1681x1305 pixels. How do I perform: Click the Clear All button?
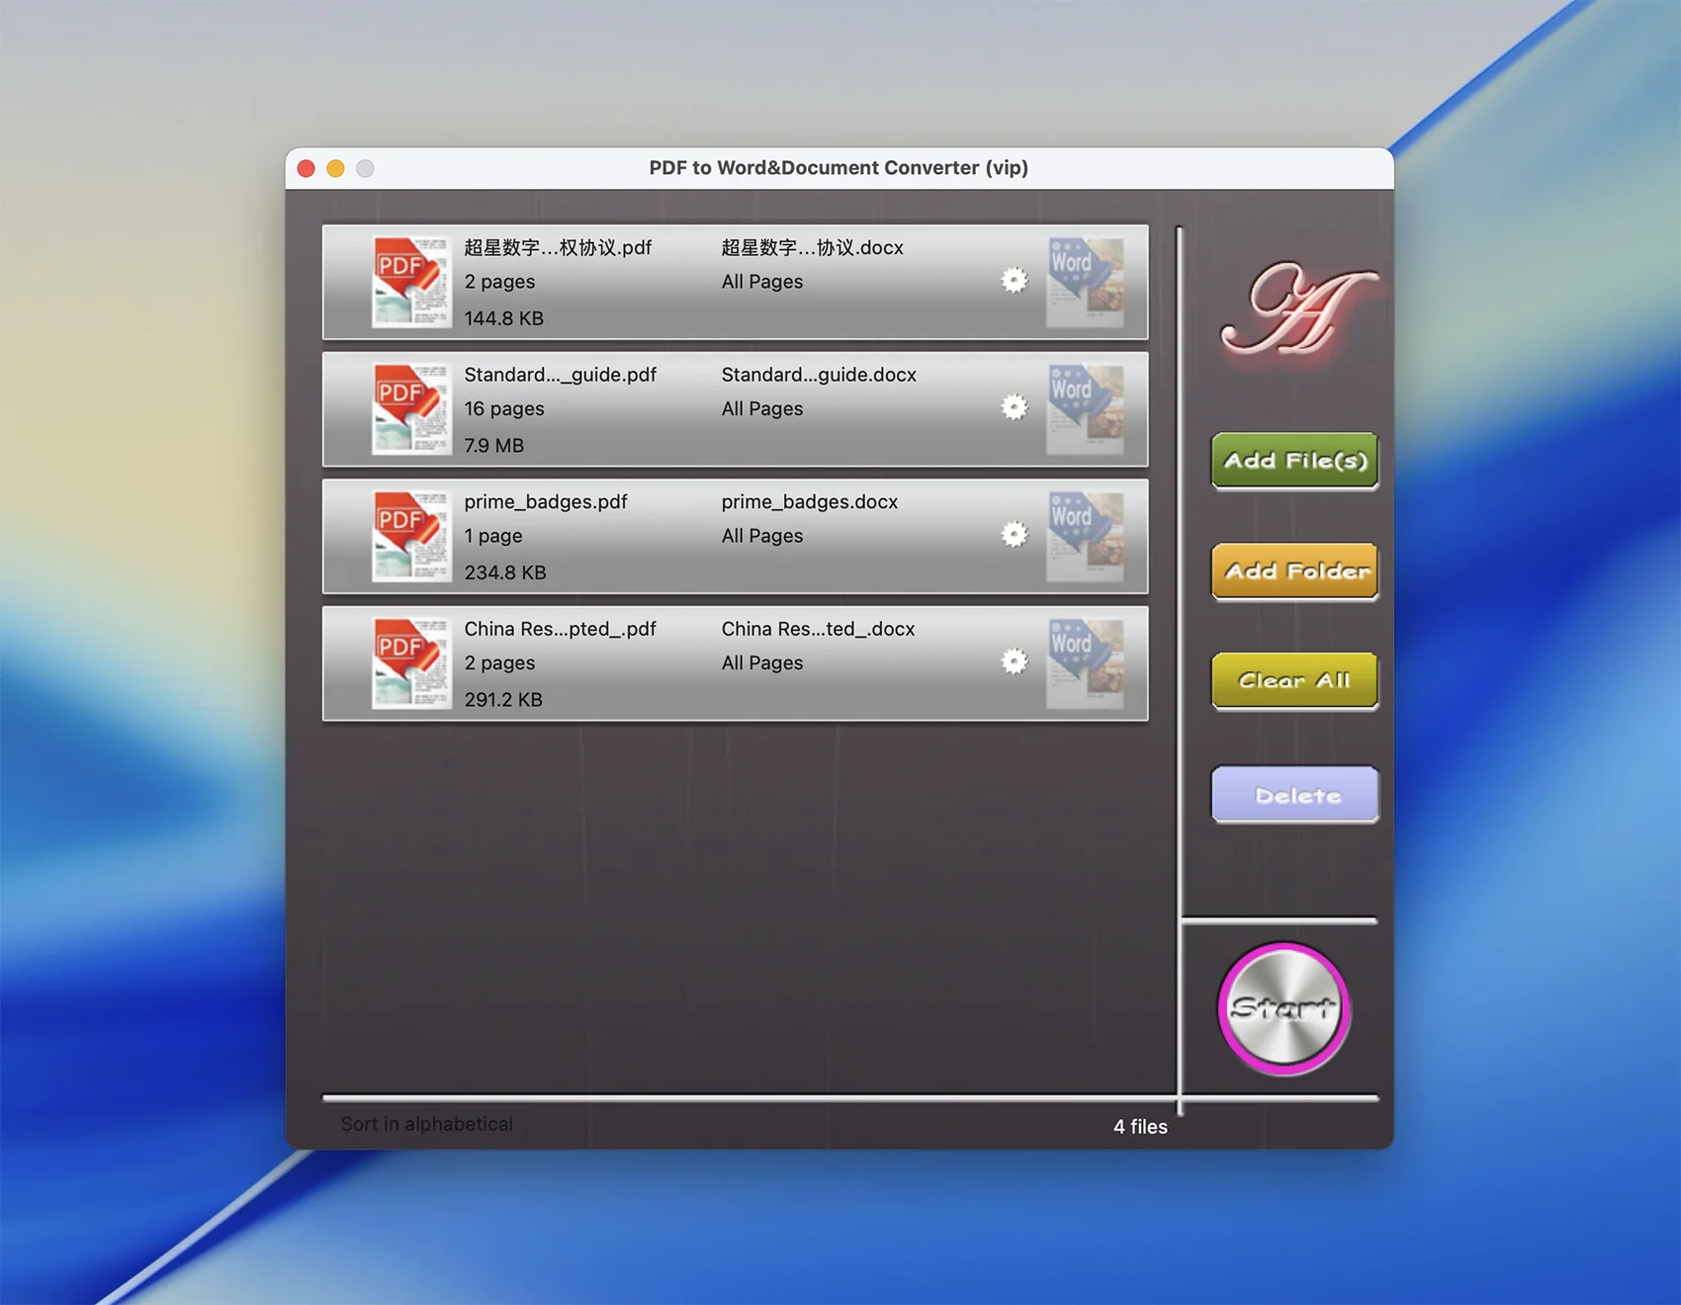coord(1294,680)
